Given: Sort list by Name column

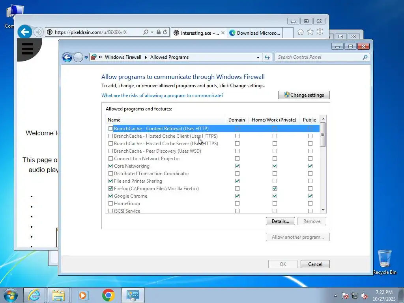Looking at the screenshot, I should pyautogui.click(x=165, y=120).
